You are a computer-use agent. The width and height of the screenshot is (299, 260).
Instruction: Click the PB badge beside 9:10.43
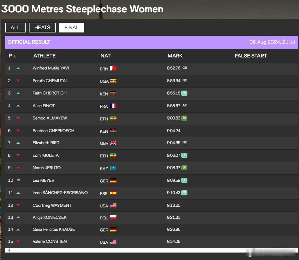click(x=184, y=192)
